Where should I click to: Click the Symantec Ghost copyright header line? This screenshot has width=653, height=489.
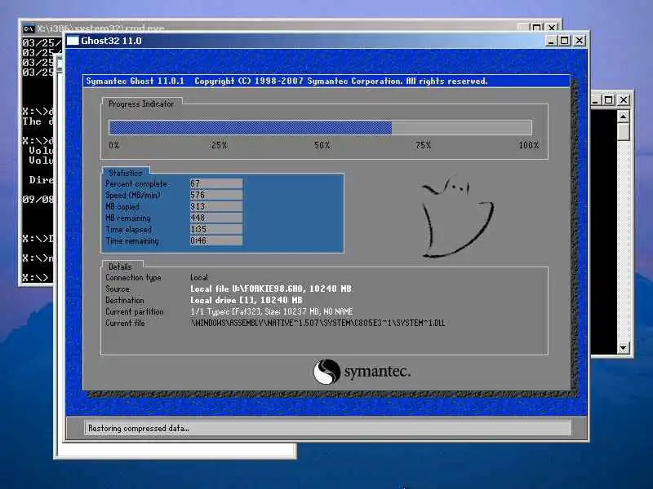click(x=287, y=81)
